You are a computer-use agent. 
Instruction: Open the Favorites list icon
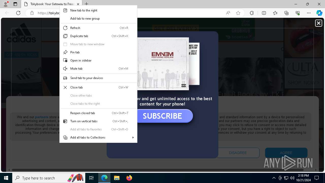pos(275,13)
